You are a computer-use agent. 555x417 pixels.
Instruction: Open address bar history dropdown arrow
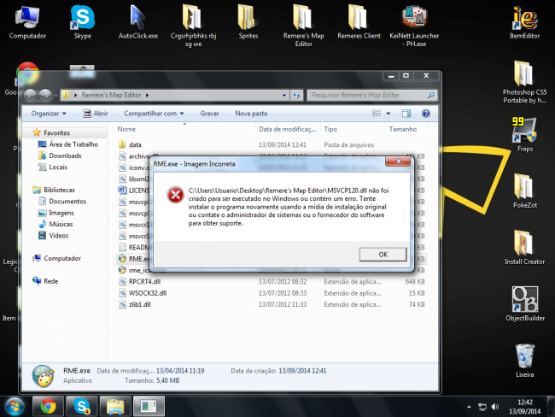click(x=284, y=96)
